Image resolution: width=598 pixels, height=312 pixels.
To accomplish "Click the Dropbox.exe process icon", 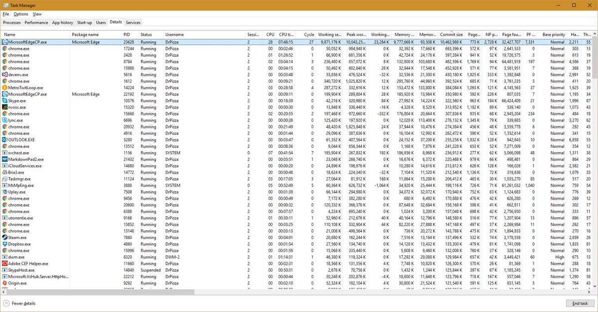I will pyautogui.click(x=4, y=244).
